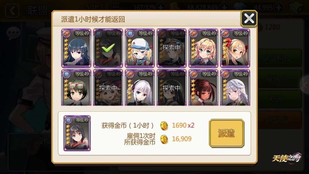The width and height of the screenshot is (309, 174).
Task: Select the silver-haired headphone girl card
Action: (140, 88)
